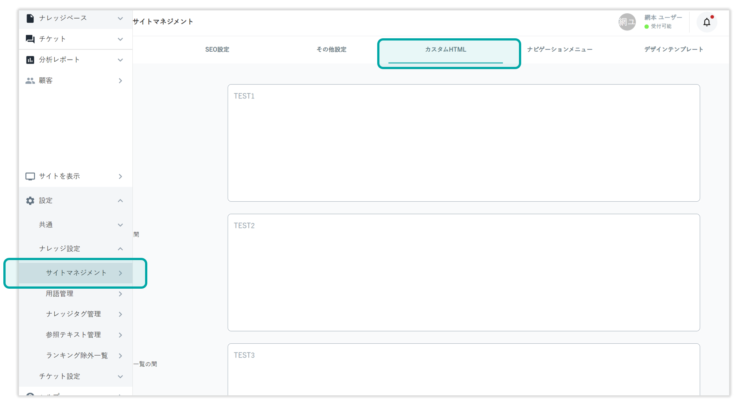This screenshot has height=418, width=744.
Task: Expand the チケット設定 submenu
Action: coord(120,376)
